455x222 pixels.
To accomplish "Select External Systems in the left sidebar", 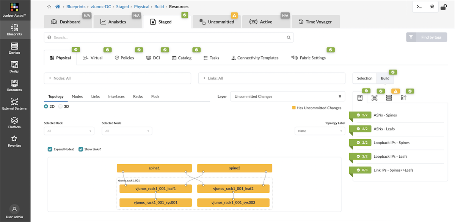I will 14,105.
